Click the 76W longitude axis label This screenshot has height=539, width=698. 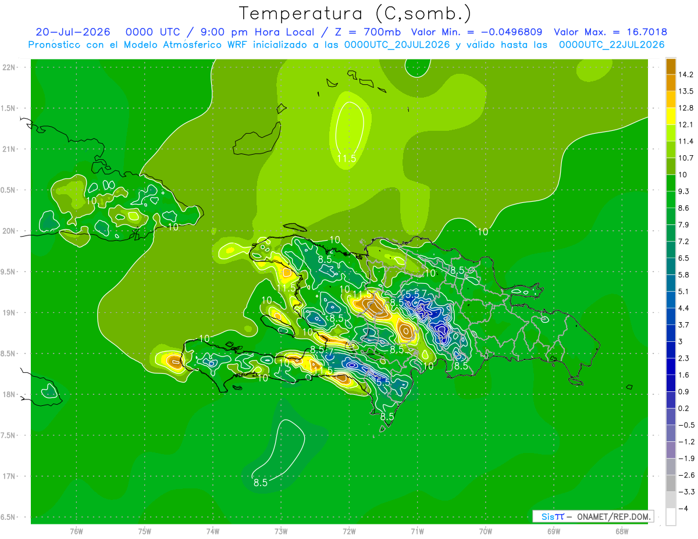coord(76,531)
